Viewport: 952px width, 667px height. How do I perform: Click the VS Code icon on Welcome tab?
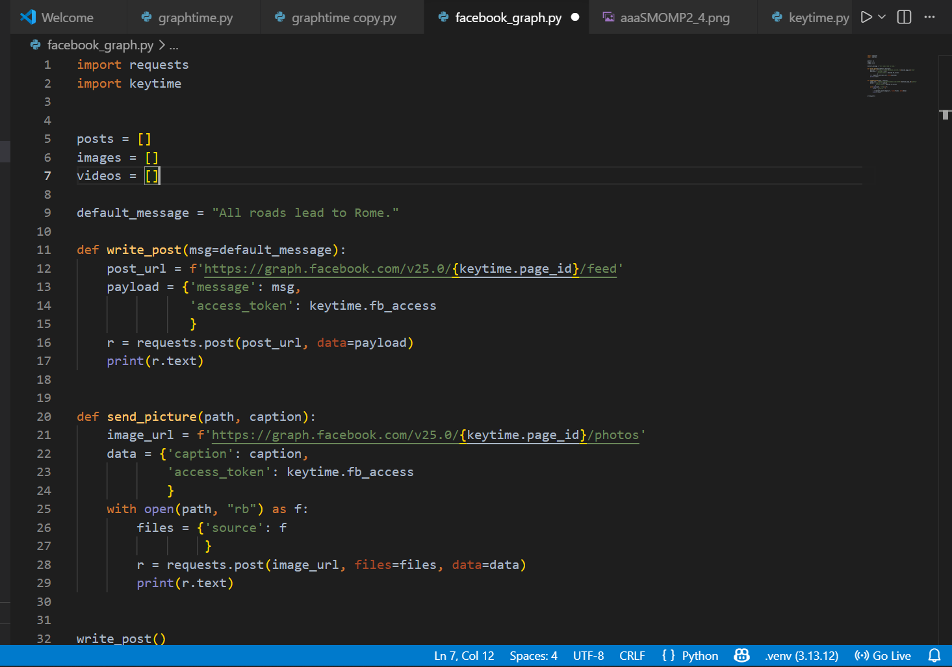pos(28,18)
